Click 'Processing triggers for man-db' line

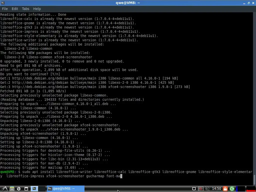44,163
